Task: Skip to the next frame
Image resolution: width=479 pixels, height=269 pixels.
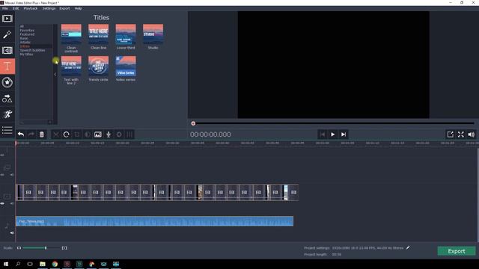Action: tap(344, 134)
